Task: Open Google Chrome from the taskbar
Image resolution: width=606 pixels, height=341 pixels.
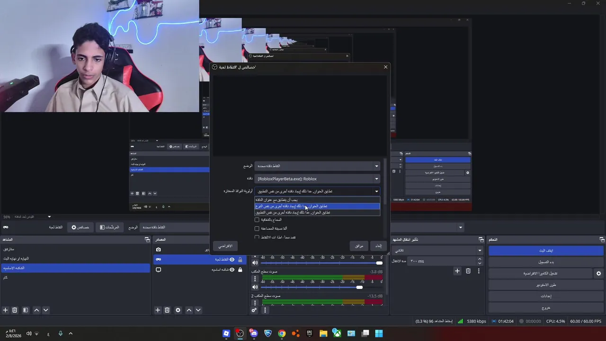Action: [282, 333]
